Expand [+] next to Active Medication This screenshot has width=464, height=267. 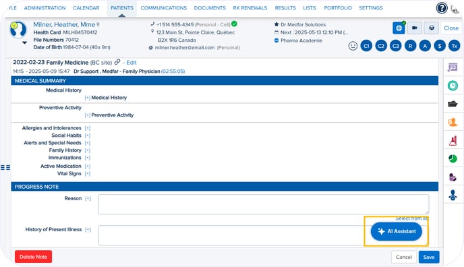pos(87,166)
